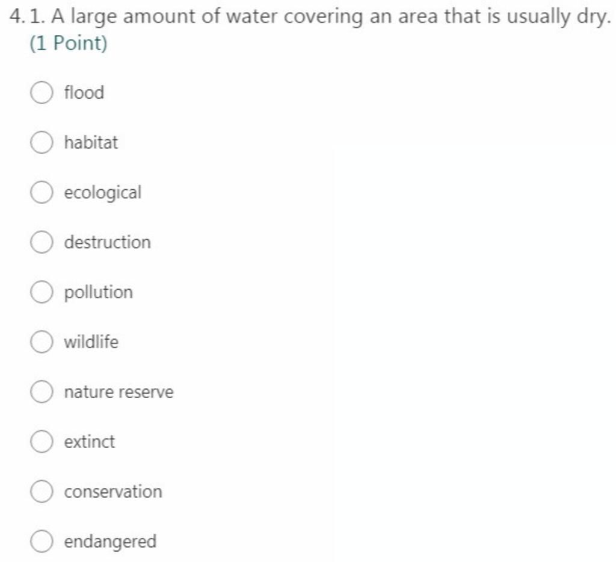Select the "flood" radio button

coord(41,93)
